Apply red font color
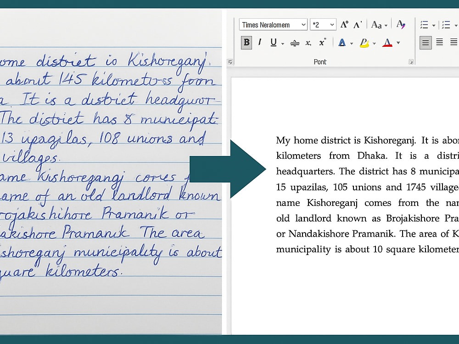 click(387, 43)
